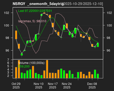
Task: Click the "Nov 17 2025" date label
Action: (x=53, y=86)
